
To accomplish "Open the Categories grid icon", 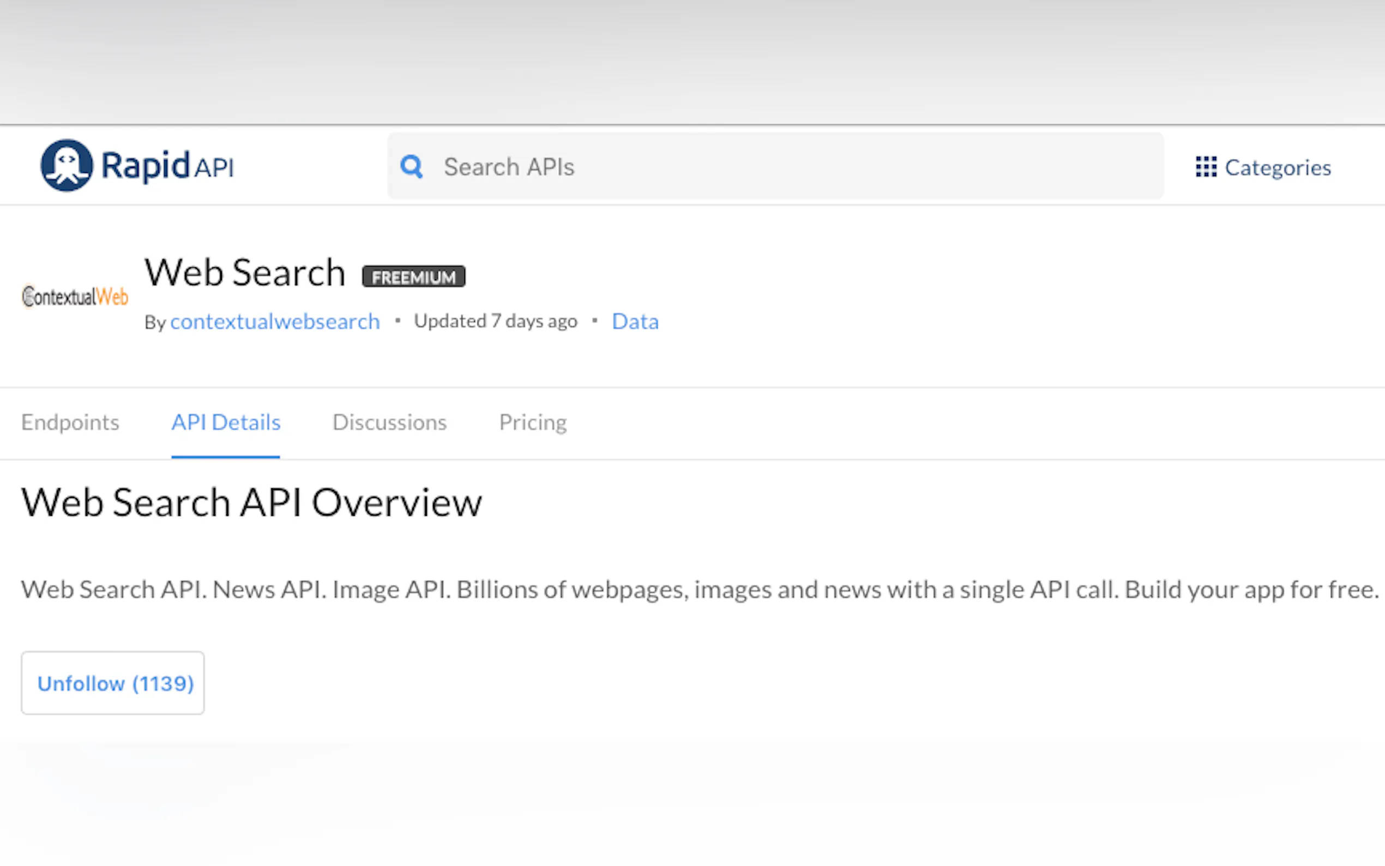I will [1206, 167].
